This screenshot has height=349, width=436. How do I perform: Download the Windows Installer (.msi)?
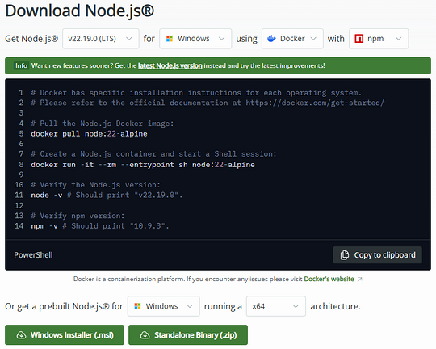65,335
